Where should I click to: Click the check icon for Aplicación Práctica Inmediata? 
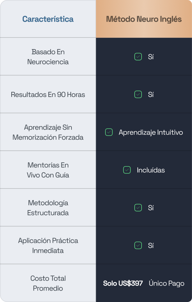[x=138, y=245]
